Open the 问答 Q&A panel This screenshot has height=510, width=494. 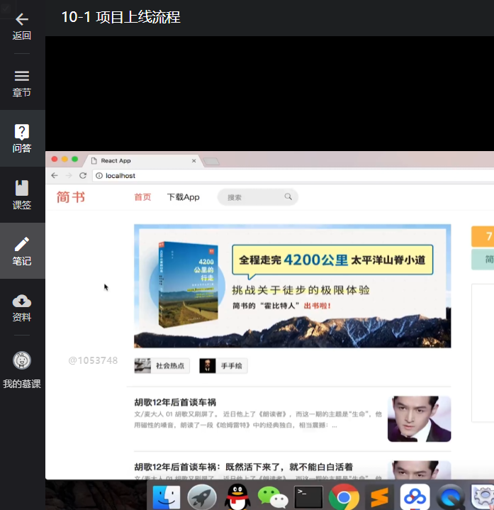pyautogui.click(x=22, y=138)
